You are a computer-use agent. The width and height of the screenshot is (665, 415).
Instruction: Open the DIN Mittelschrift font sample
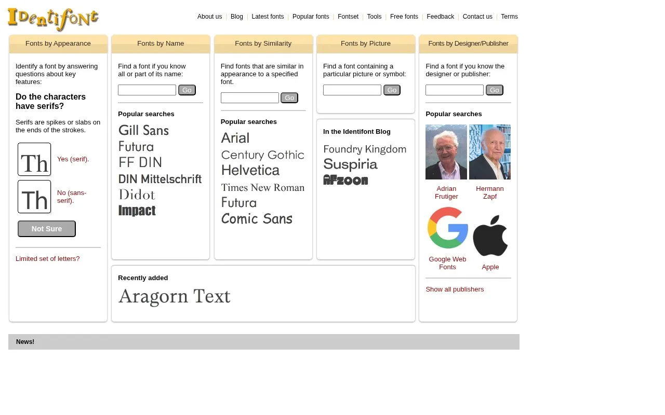[x=160, y=179]
